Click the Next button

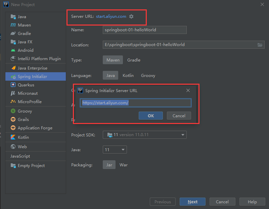(x=192, y=202)
